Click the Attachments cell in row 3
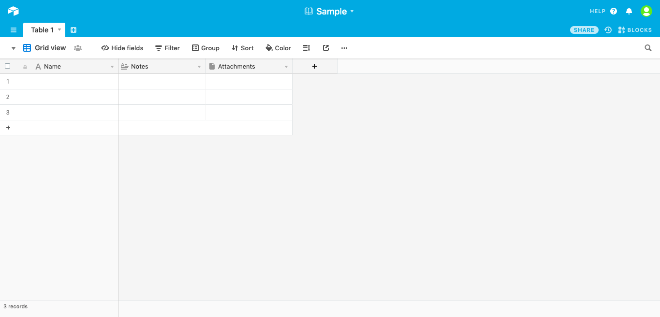Screen dimensions: 660x317 [x=249, y=113]
